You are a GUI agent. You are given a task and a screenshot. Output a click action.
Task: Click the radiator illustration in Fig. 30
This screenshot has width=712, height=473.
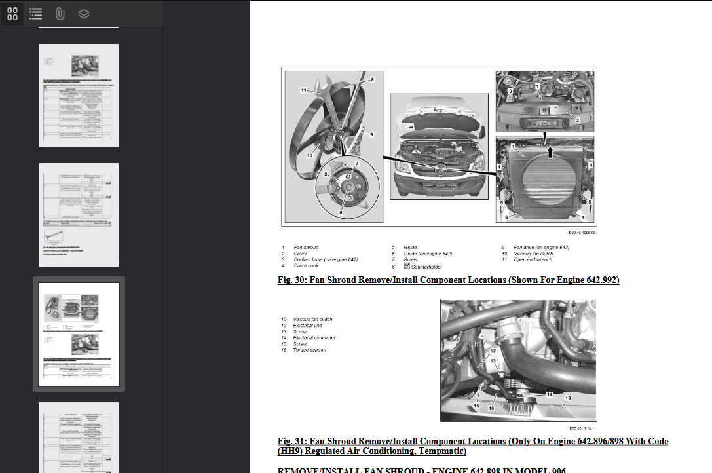pyautogui.click(x=546, y=177)
